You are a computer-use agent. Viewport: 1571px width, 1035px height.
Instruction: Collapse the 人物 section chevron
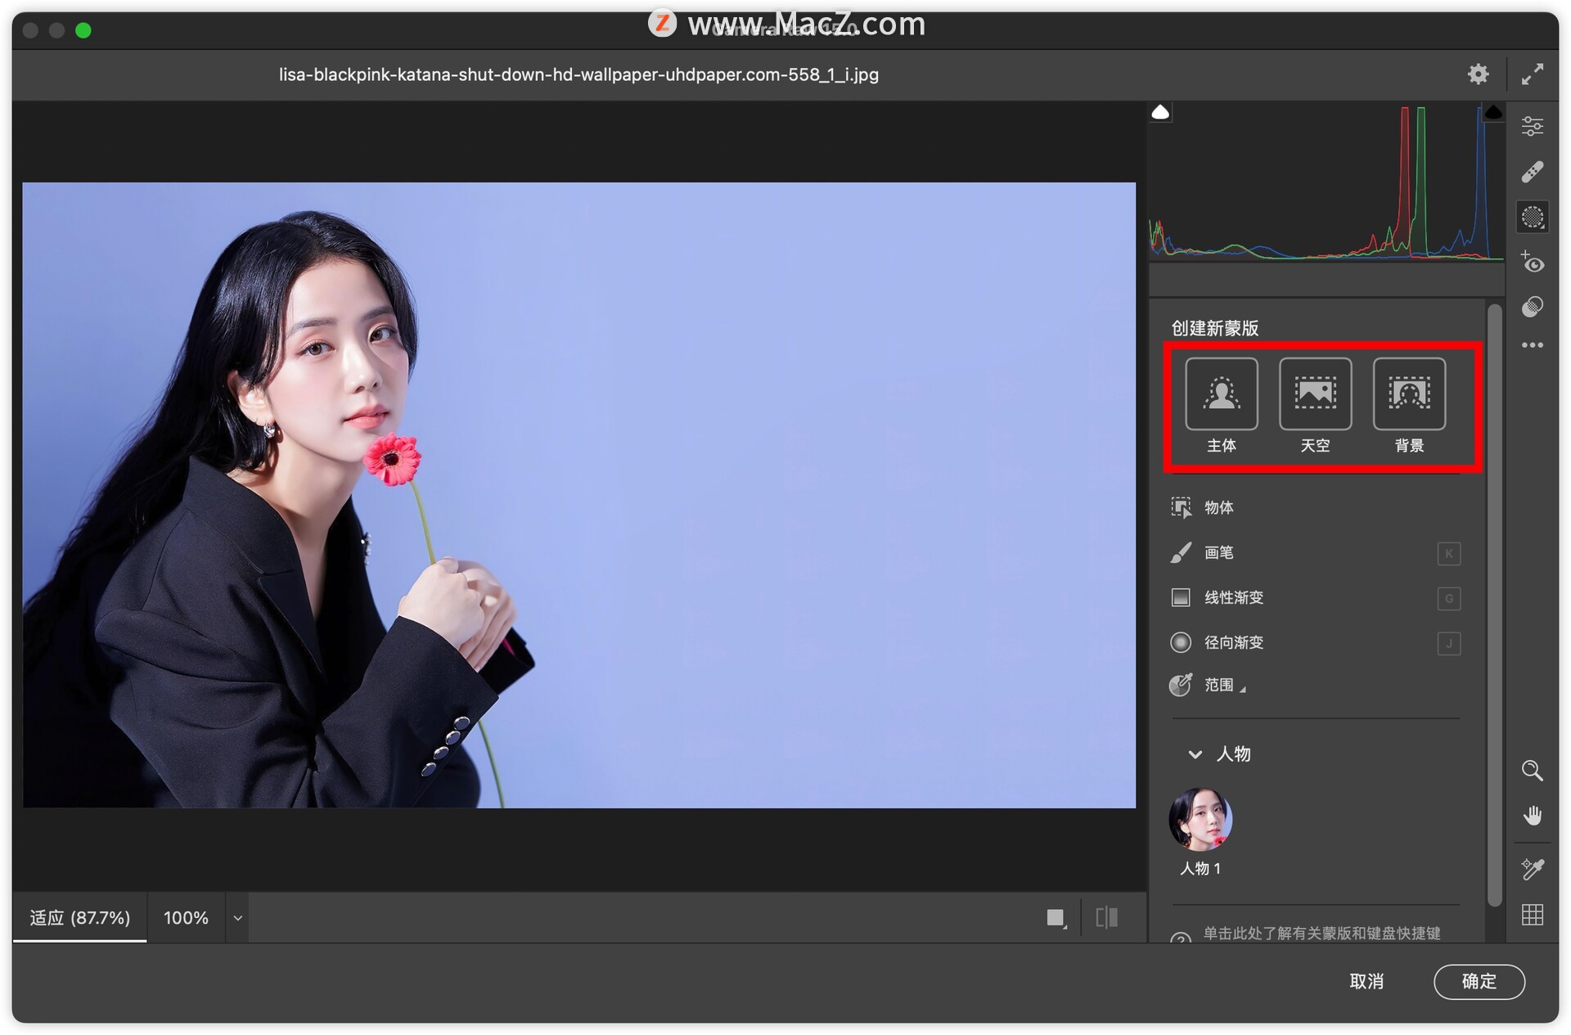click(1195, 754)
